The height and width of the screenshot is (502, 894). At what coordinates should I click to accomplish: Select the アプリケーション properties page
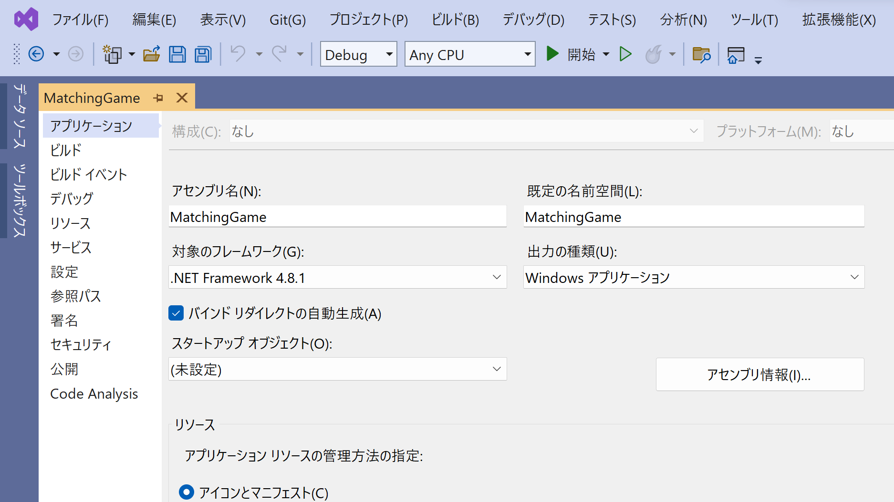pos(101,126)
